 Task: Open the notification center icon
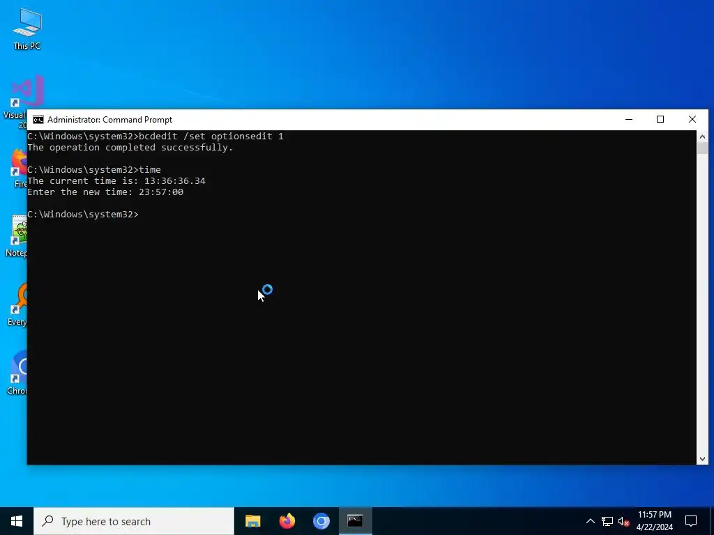[691, 521]
